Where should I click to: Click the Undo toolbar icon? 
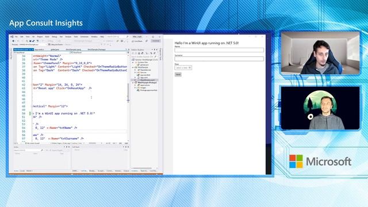pos(38,41)
